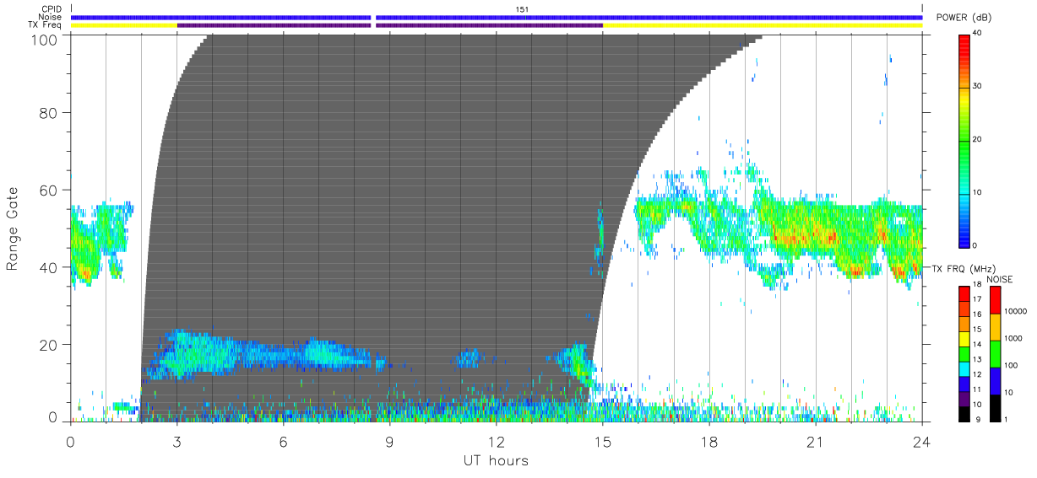Click the 20 tick on POWER color bar
The height and width of the screenshot is (478, 1037).
[x=976, y=140]
